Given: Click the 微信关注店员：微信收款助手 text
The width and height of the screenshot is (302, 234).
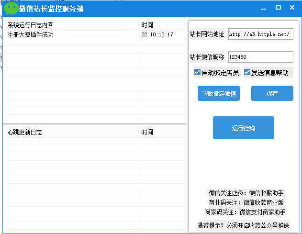Looking at the screenshot, I should 246,193.
